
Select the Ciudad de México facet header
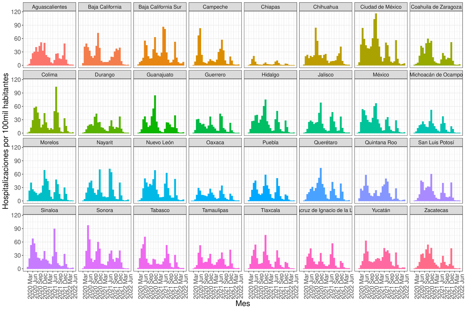coord(381,7)
